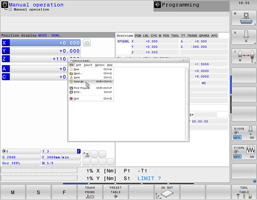
Task: Click the PRESET TABLE crosshair icon
Action: click(116, 196)
